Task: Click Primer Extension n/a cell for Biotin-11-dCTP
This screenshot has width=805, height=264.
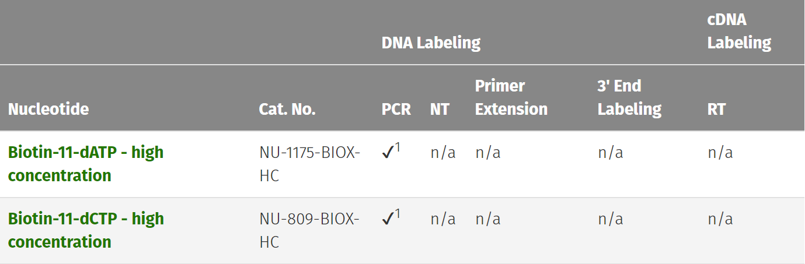Action: 488,219
